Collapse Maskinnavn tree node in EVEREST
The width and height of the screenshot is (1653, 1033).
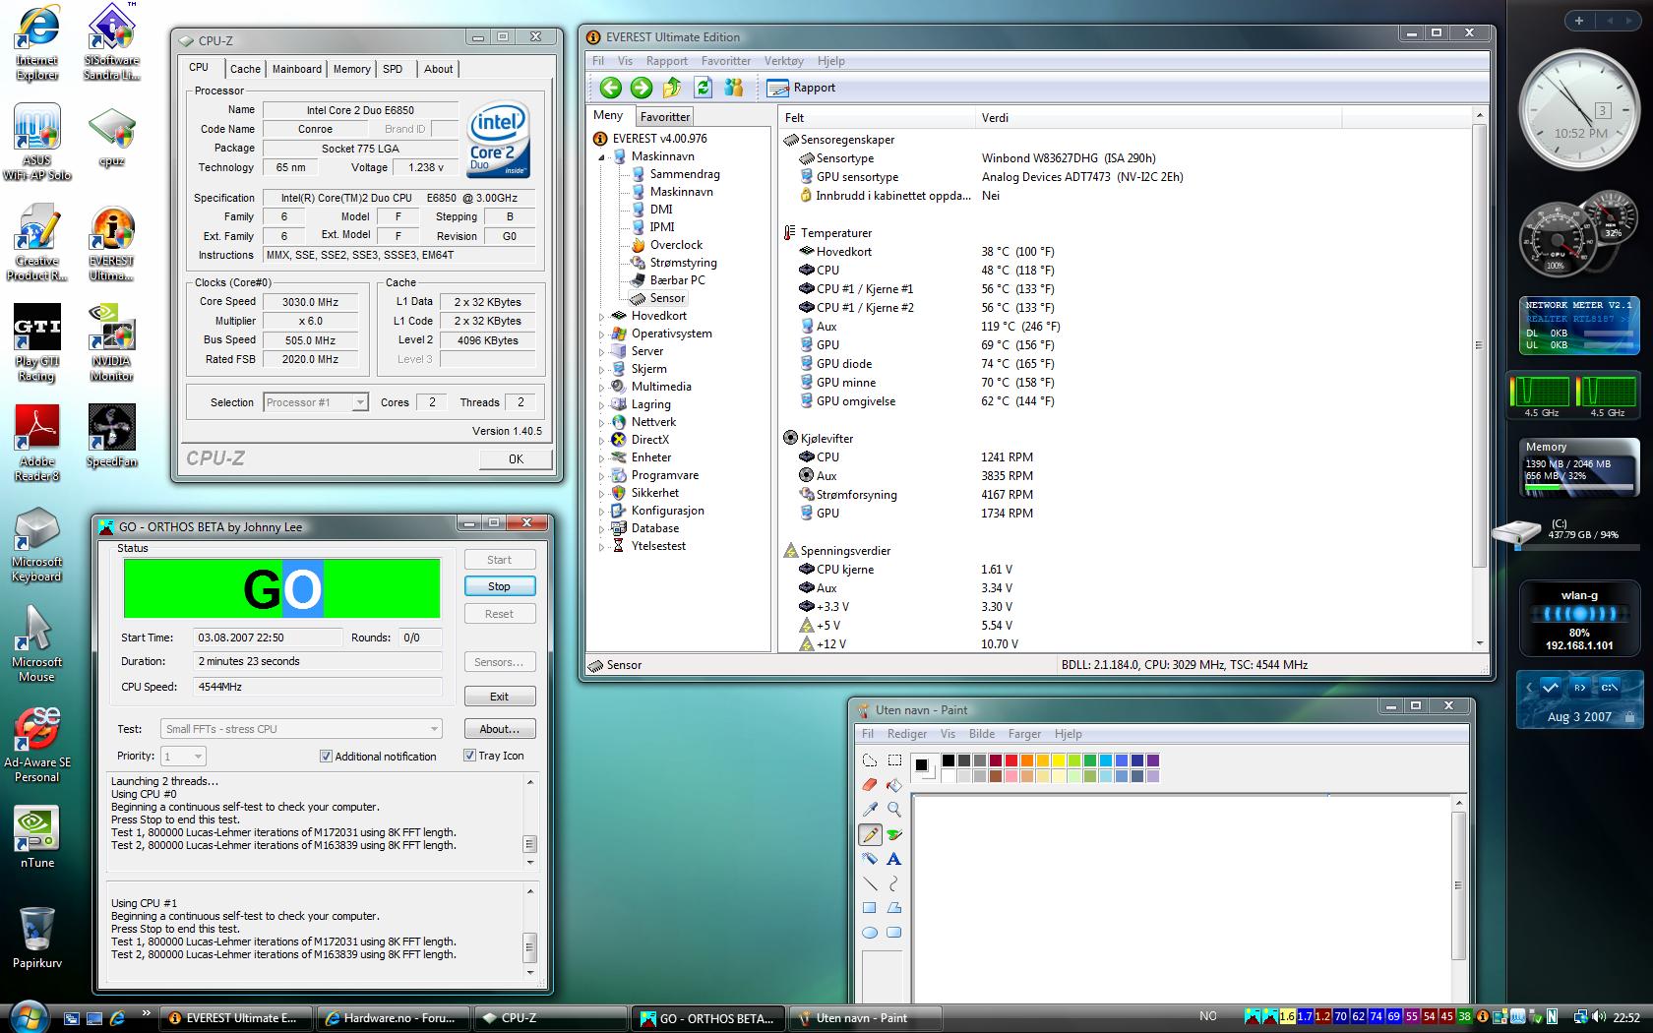coord(600,156)
